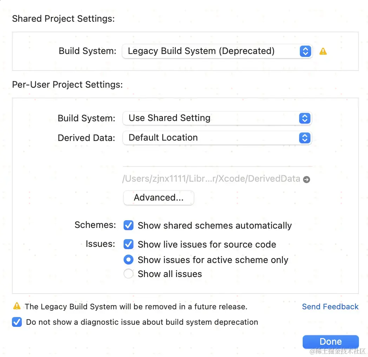The width and height of the screenshot is (368, 357).
Task: Disable the build system deprecation diagnostic checkbox
Action: pyautogui.click(x=17, y=322)
